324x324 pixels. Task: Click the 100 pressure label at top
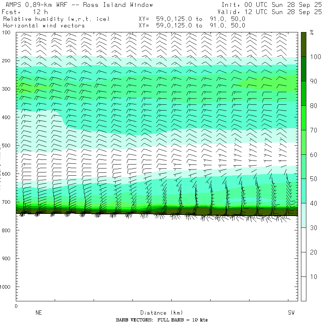tap(6, 32)
